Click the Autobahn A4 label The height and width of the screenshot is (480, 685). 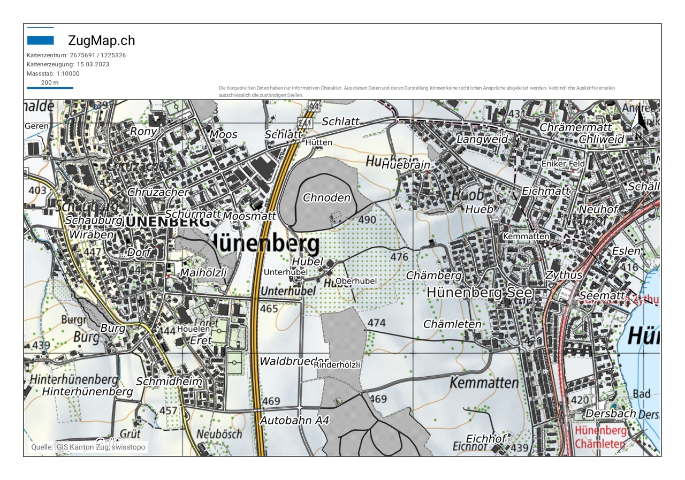pyautogui.click(x=294, y=421)
